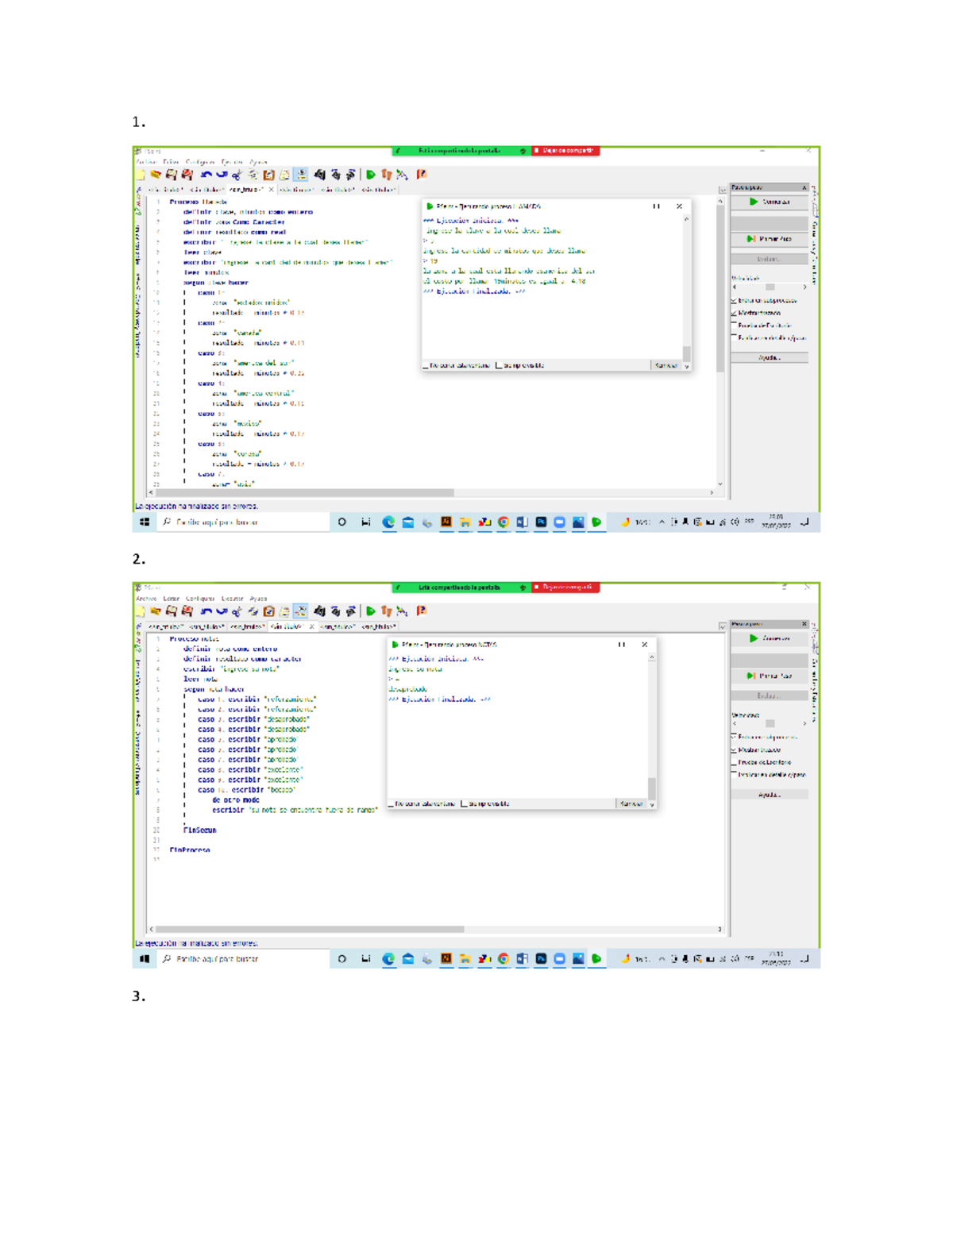Uncheck Entrar en subprocesos option
Image resolution: width=953 pixels, height=1233 pixels.
tap(734, 301)
